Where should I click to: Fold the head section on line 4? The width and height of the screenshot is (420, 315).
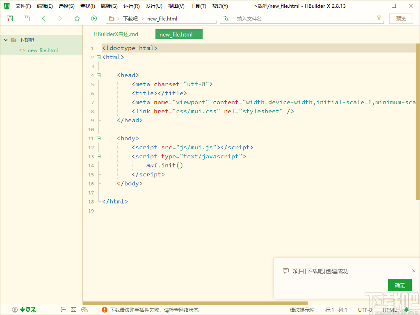pos(98,75)
